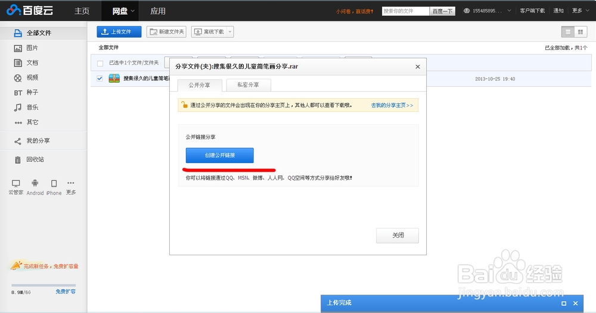Click 创建公开链接 button
596x313 pixels.
(x=220, y=155)
